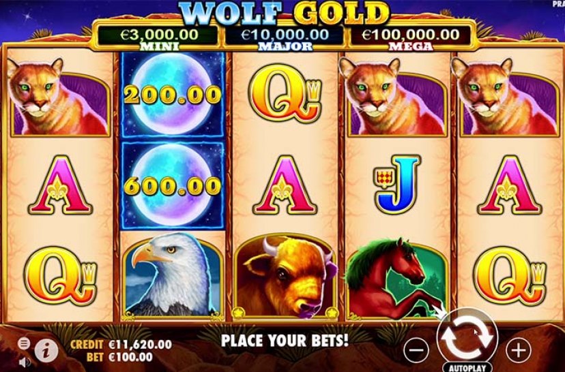Click the cougar symbol on first reel

click(59, 97)
